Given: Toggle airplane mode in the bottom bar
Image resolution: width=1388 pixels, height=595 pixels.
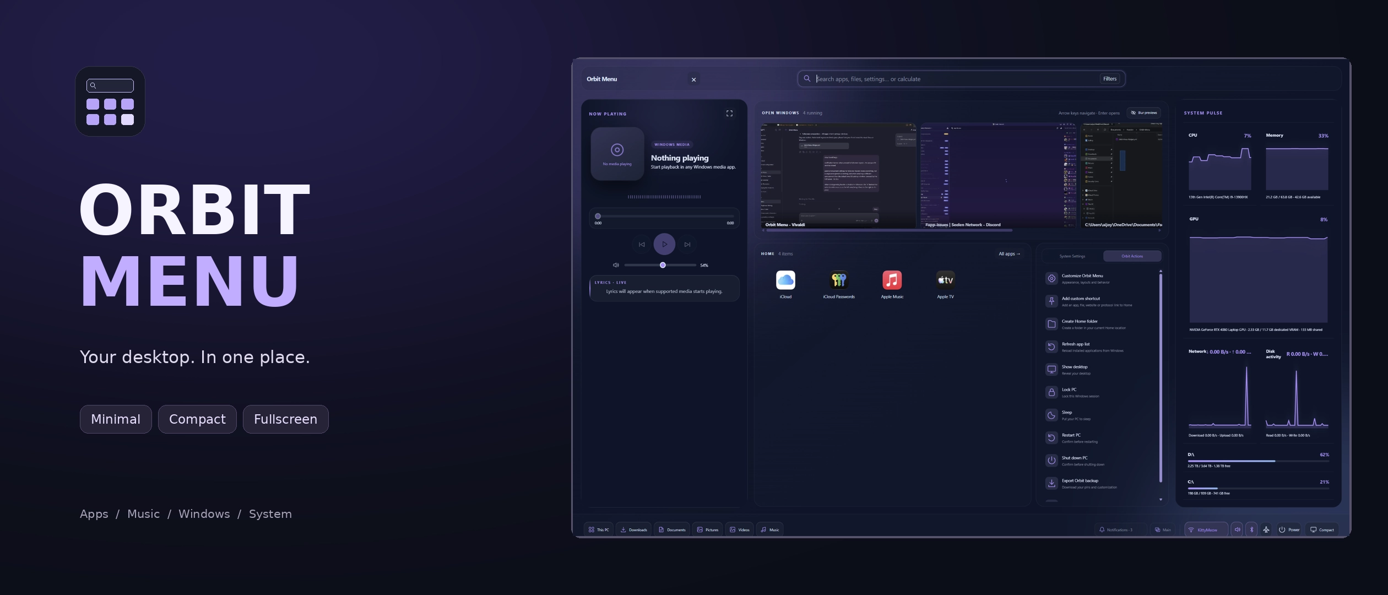Looking at the screenshot, I should click(1266, 529).
